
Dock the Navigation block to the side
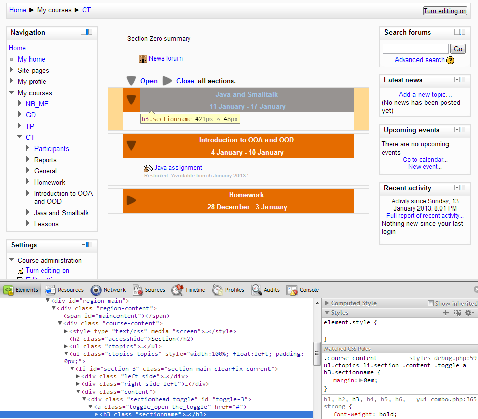(x=89, y=32)
